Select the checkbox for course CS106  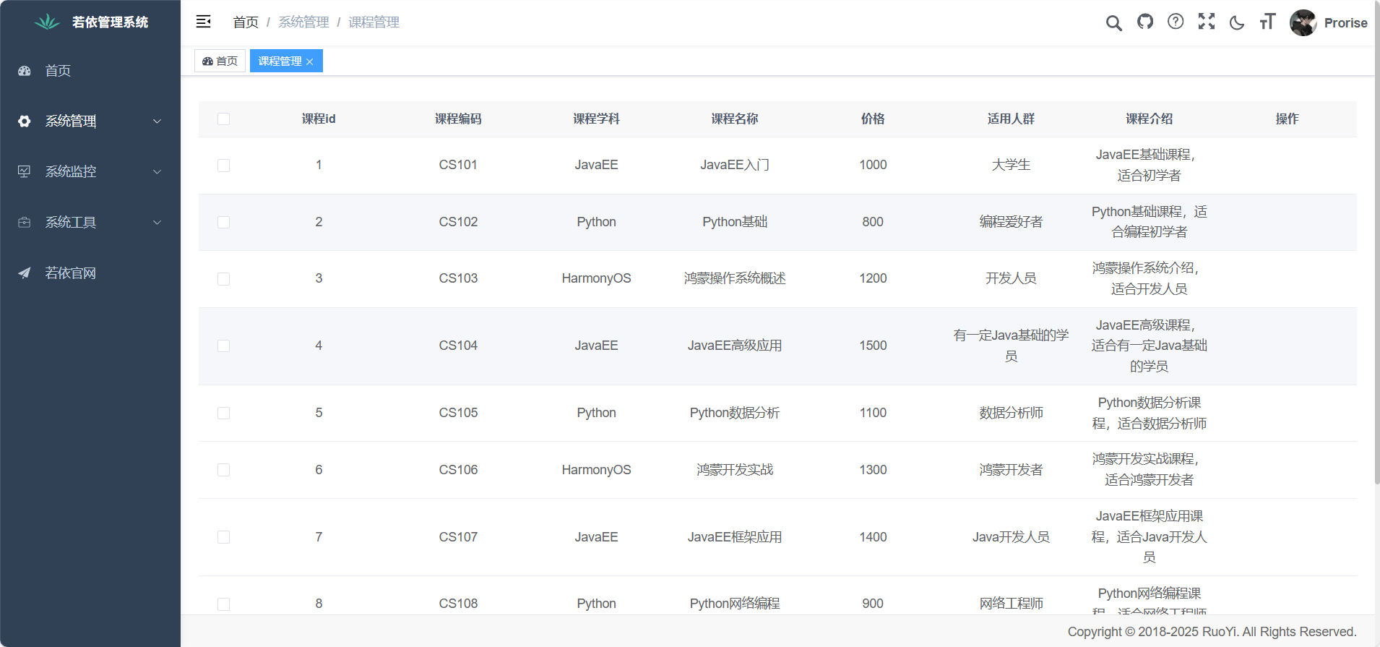[x=224, y=470]
